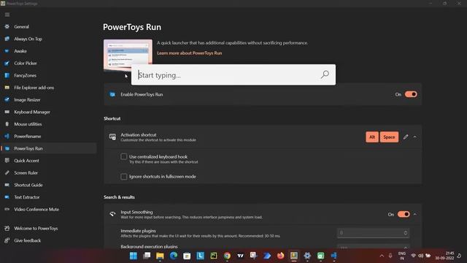Edit the activation shortcut with the pencil icon
The image size is (467, 263).
click(406, 137)
